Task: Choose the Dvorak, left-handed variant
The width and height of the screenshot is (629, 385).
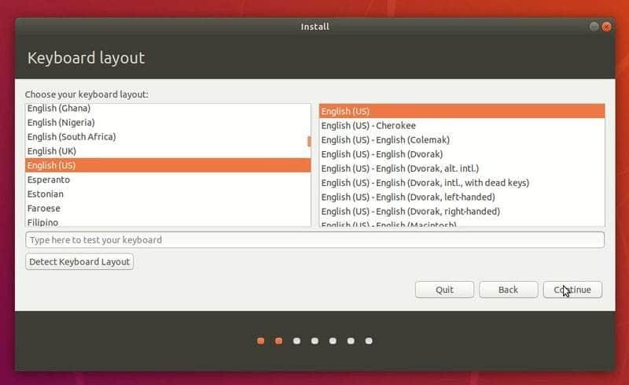Action: [x=407, y=197]
